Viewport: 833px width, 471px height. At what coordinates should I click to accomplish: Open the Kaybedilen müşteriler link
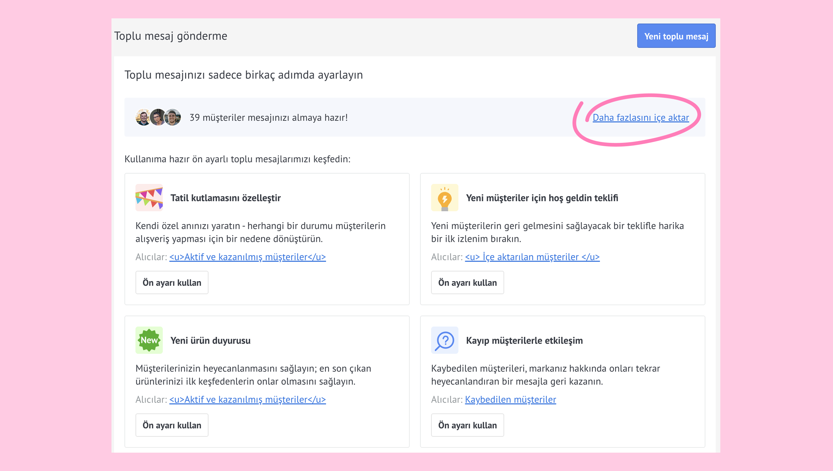click(x=511, y=399)
